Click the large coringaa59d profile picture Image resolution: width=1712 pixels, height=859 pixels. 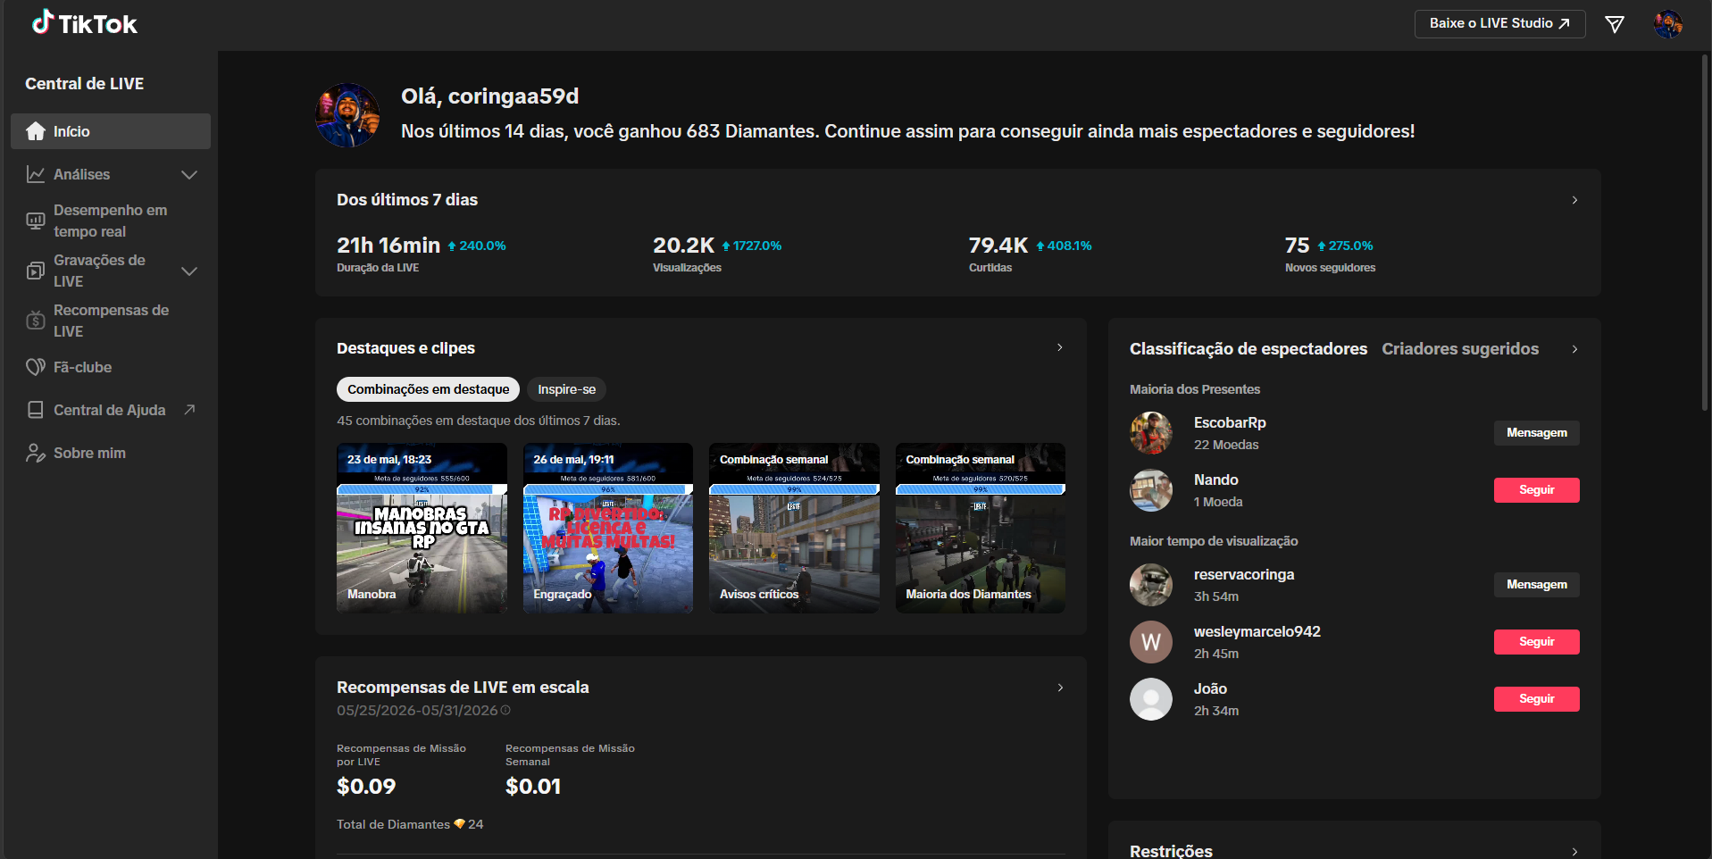point(347,115)
